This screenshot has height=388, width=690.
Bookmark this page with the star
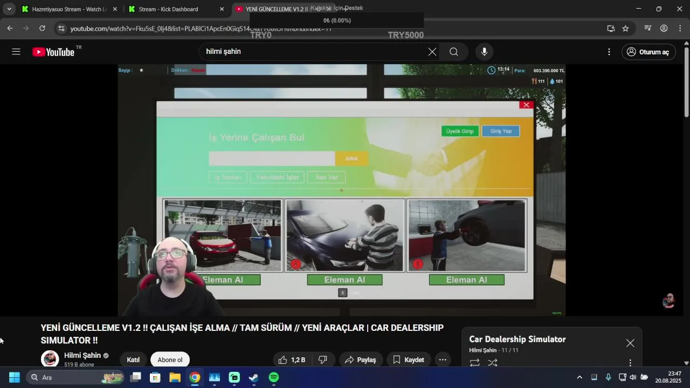pos(625,28)
